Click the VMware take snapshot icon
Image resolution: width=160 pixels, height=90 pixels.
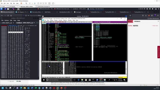30,3
